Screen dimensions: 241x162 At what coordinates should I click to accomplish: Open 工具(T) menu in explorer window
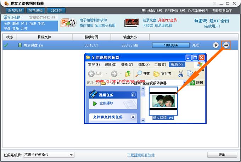[160, 65]
